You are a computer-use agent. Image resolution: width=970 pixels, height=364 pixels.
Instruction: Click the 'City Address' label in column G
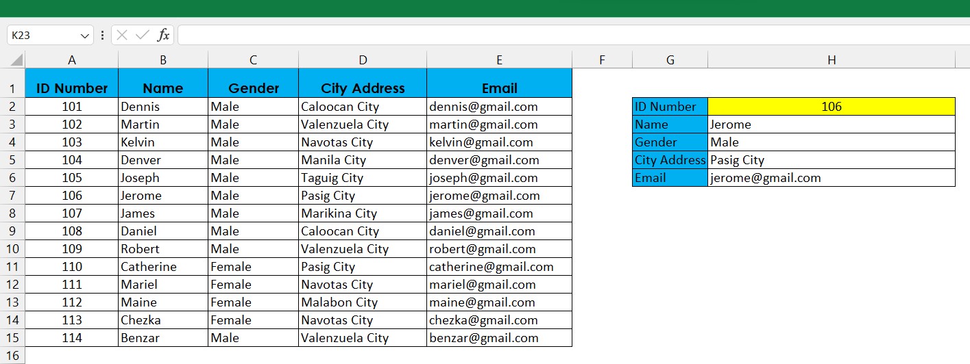(670, 160)
